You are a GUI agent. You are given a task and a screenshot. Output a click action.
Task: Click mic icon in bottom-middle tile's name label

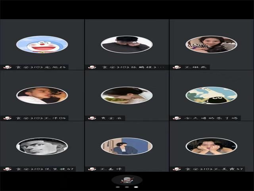tap(92, 169)
